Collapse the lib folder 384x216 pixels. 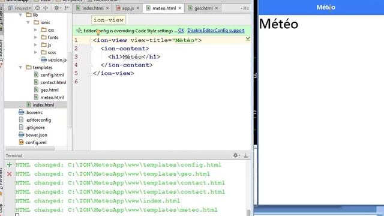tap(20, 15)
